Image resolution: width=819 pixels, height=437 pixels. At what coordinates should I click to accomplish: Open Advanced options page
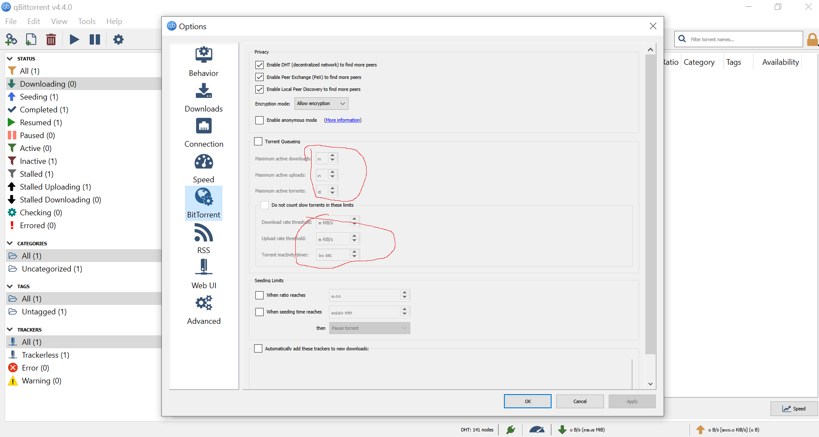point(204,310)
